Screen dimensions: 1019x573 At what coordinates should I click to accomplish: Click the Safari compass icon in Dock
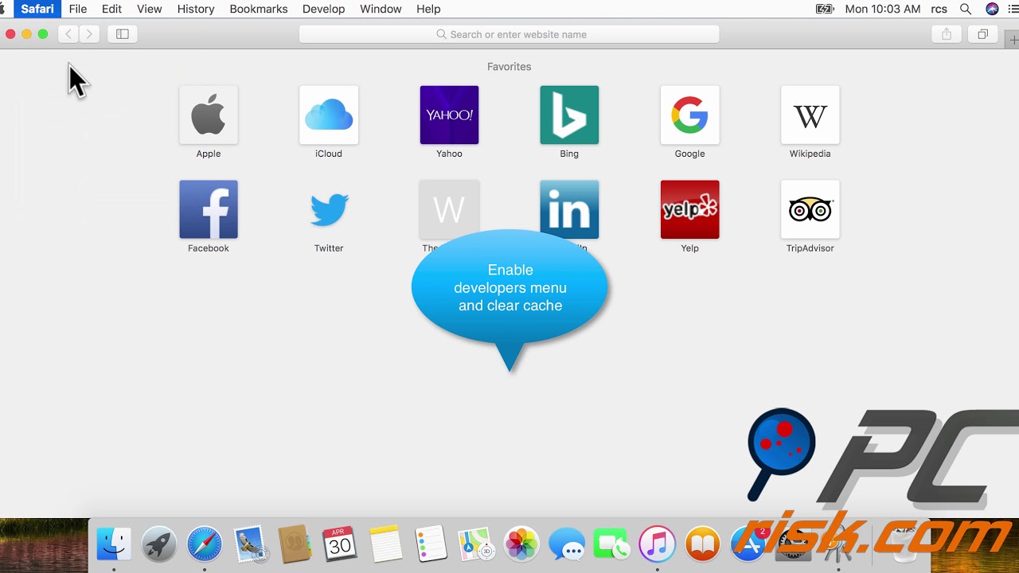point(205,545)
